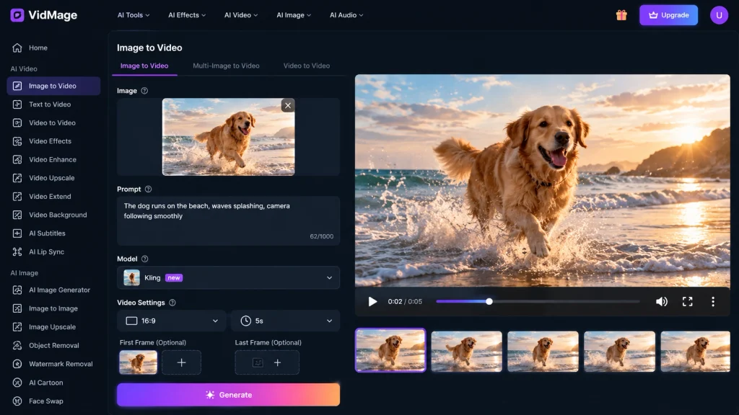Remove the uploaded dog image

tap(288, 105)
